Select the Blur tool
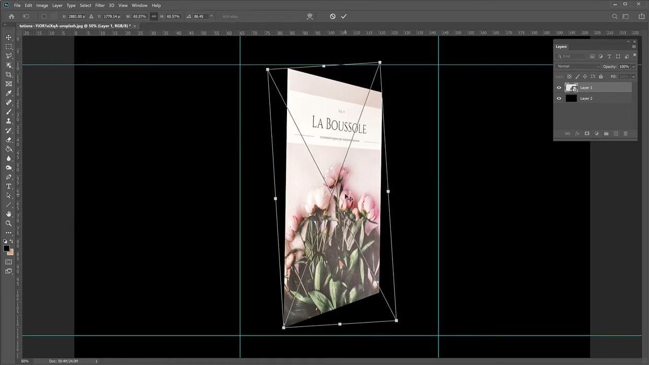The image size is (649, 365). click(9, 158)
